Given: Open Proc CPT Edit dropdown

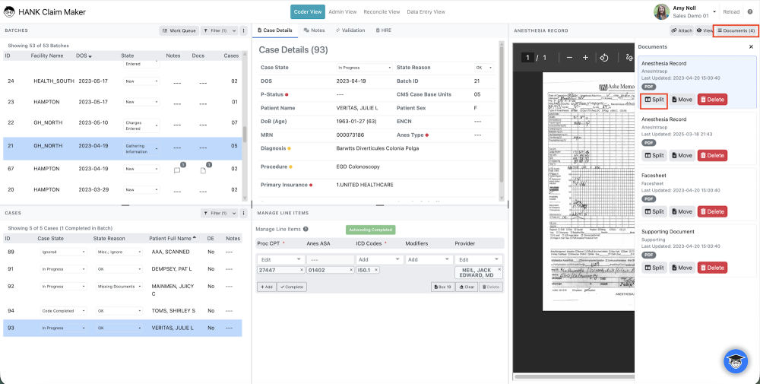Looking at the screenshot, I should coord(280,259).
